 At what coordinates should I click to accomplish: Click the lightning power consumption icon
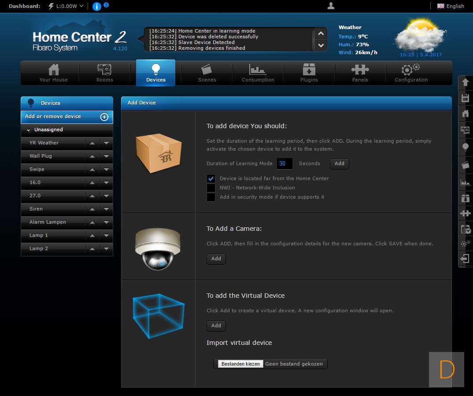[x=51, y=6]
